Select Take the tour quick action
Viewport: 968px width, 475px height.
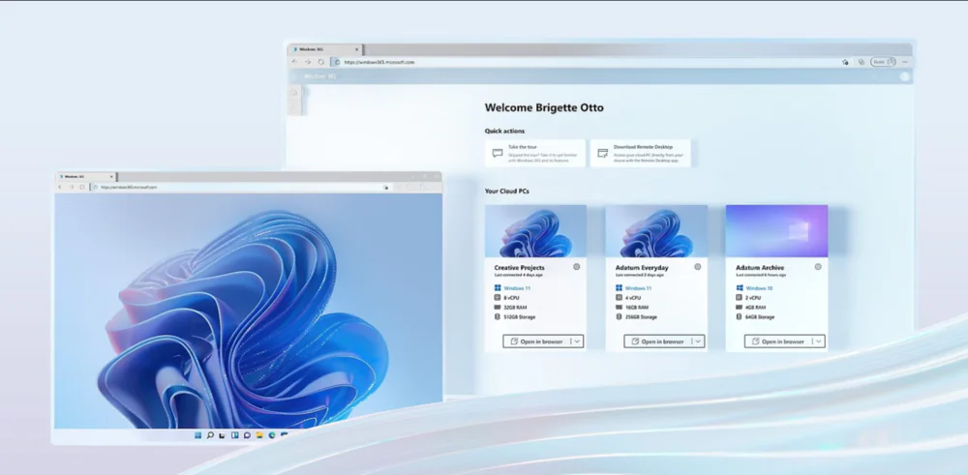pos(534,153)
